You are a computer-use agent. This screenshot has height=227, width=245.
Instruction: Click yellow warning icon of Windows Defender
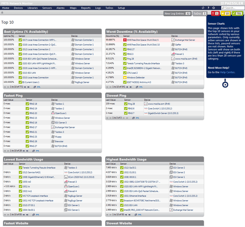click(x=125, y=78)
